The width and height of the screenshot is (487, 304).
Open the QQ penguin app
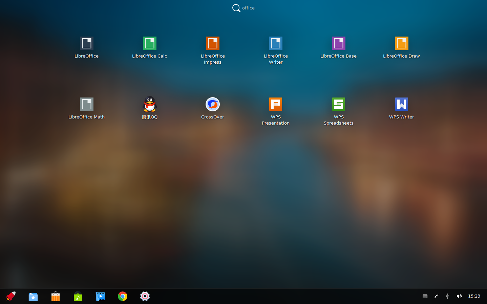(x=150, y=104)
